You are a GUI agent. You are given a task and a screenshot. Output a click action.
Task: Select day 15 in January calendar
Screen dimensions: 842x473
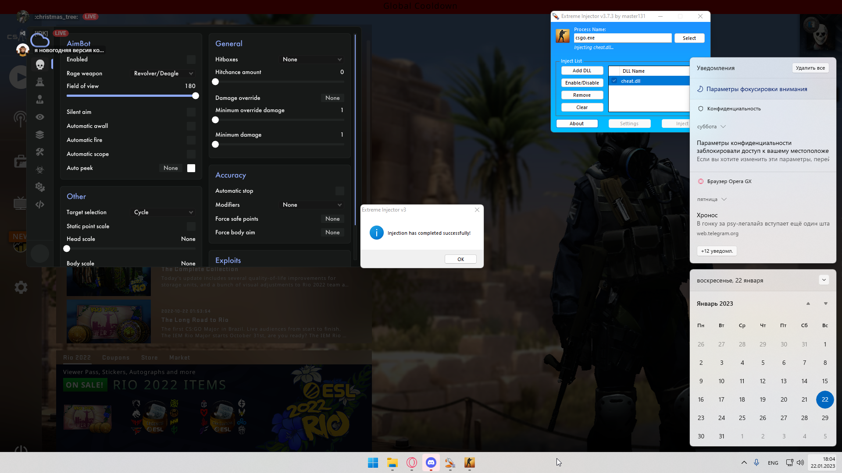[x=825, y=381]
